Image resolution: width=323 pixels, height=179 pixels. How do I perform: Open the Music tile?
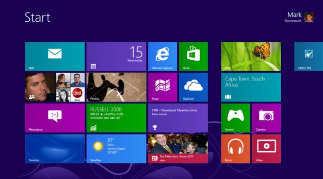pyautogui.click(x=236, y=149)
